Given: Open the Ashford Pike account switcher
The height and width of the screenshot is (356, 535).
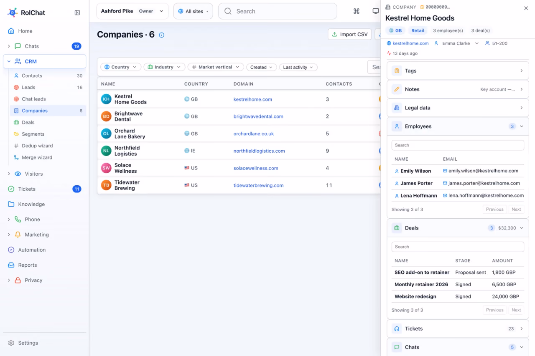Looking at the screenshot, I should point(132,11).
